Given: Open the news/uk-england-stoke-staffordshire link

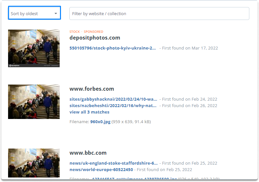Looking at the screenshot, I should (114, 163).
